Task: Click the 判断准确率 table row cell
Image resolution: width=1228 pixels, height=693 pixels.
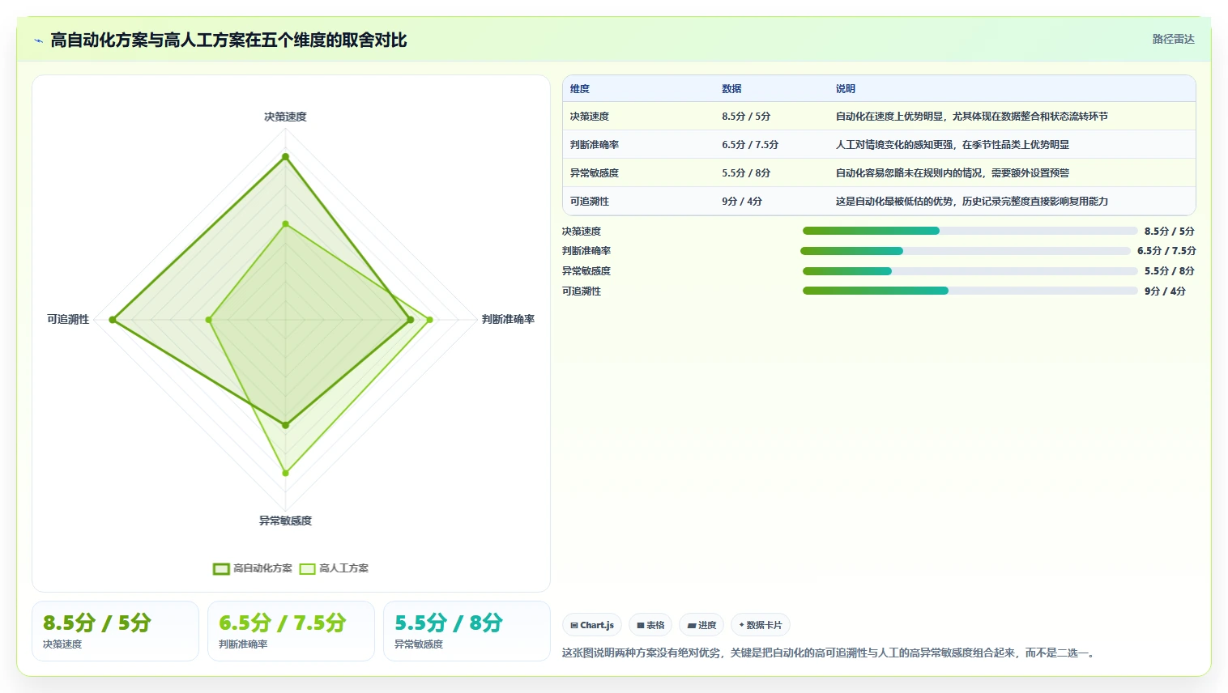Action: coord(595,145)
